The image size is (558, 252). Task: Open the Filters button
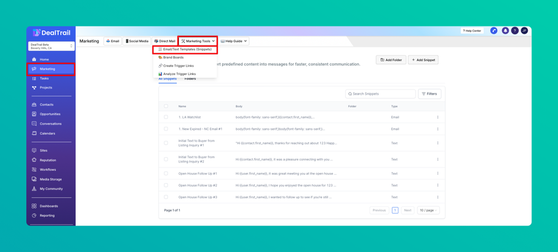(429, 94)
